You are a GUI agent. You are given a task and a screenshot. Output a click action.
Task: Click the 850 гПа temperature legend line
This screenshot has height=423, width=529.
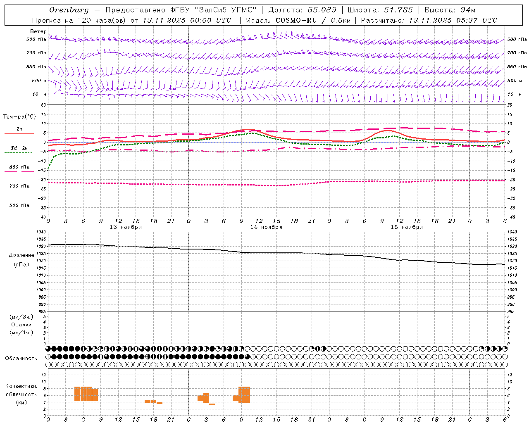coord(19,171)
